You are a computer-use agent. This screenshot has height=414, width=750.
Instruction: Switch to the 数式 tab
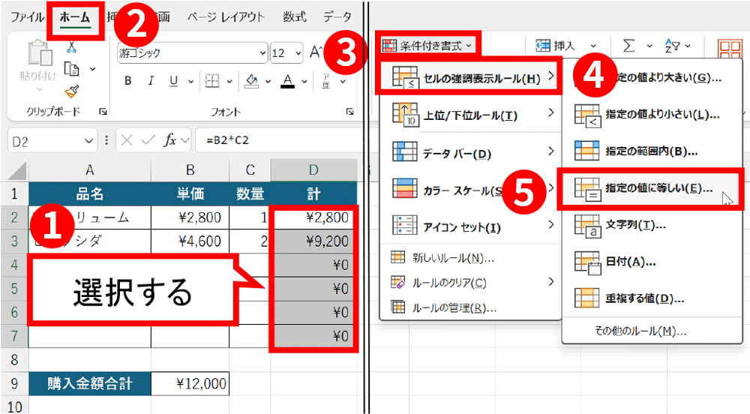point(294,17)
